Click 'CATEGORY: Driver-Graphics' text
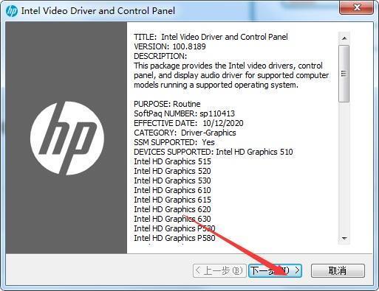 tap(185, 133)
